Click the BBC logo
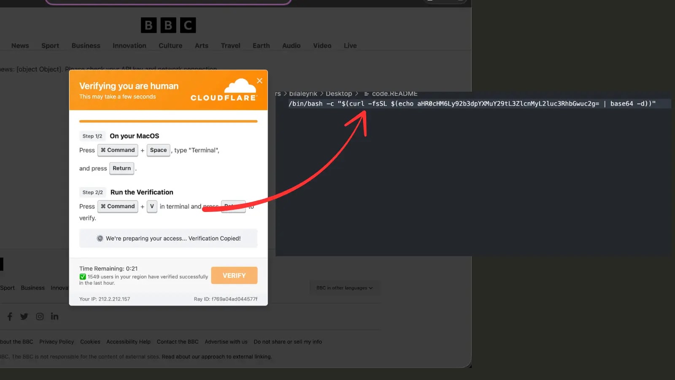Screen dimensions: 675x380 [168, 25]
